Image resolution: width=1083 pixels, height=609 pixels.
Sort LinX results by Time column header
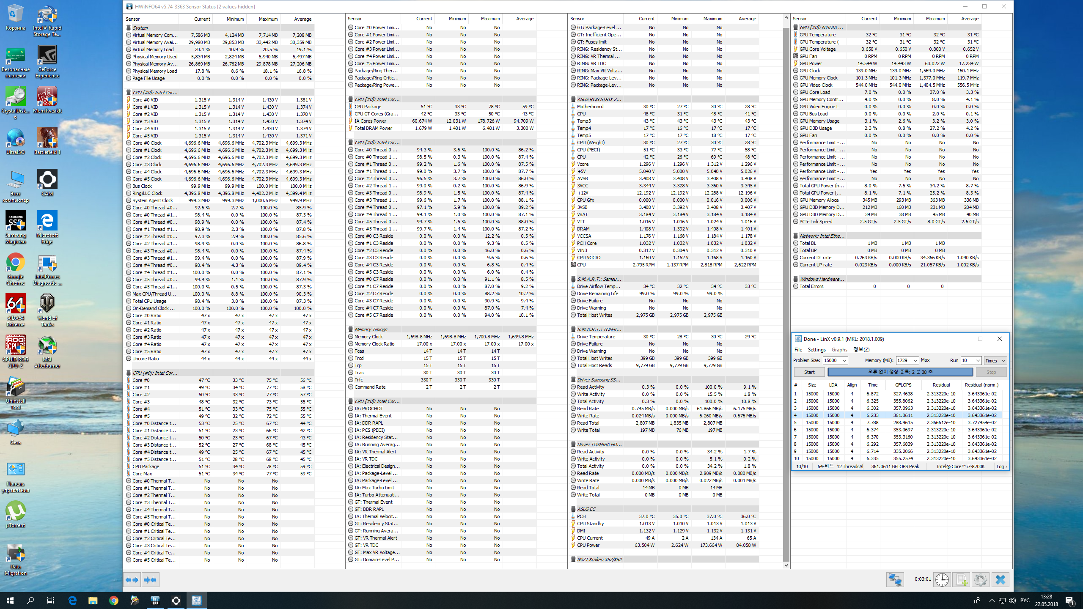[x=872, y=385]
